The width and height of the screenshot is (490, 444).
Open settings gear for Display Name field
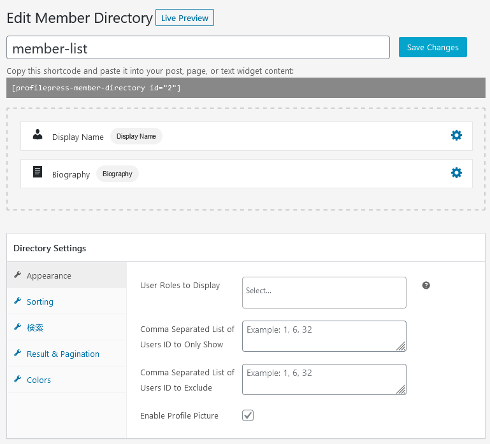(x=456, y=135)
